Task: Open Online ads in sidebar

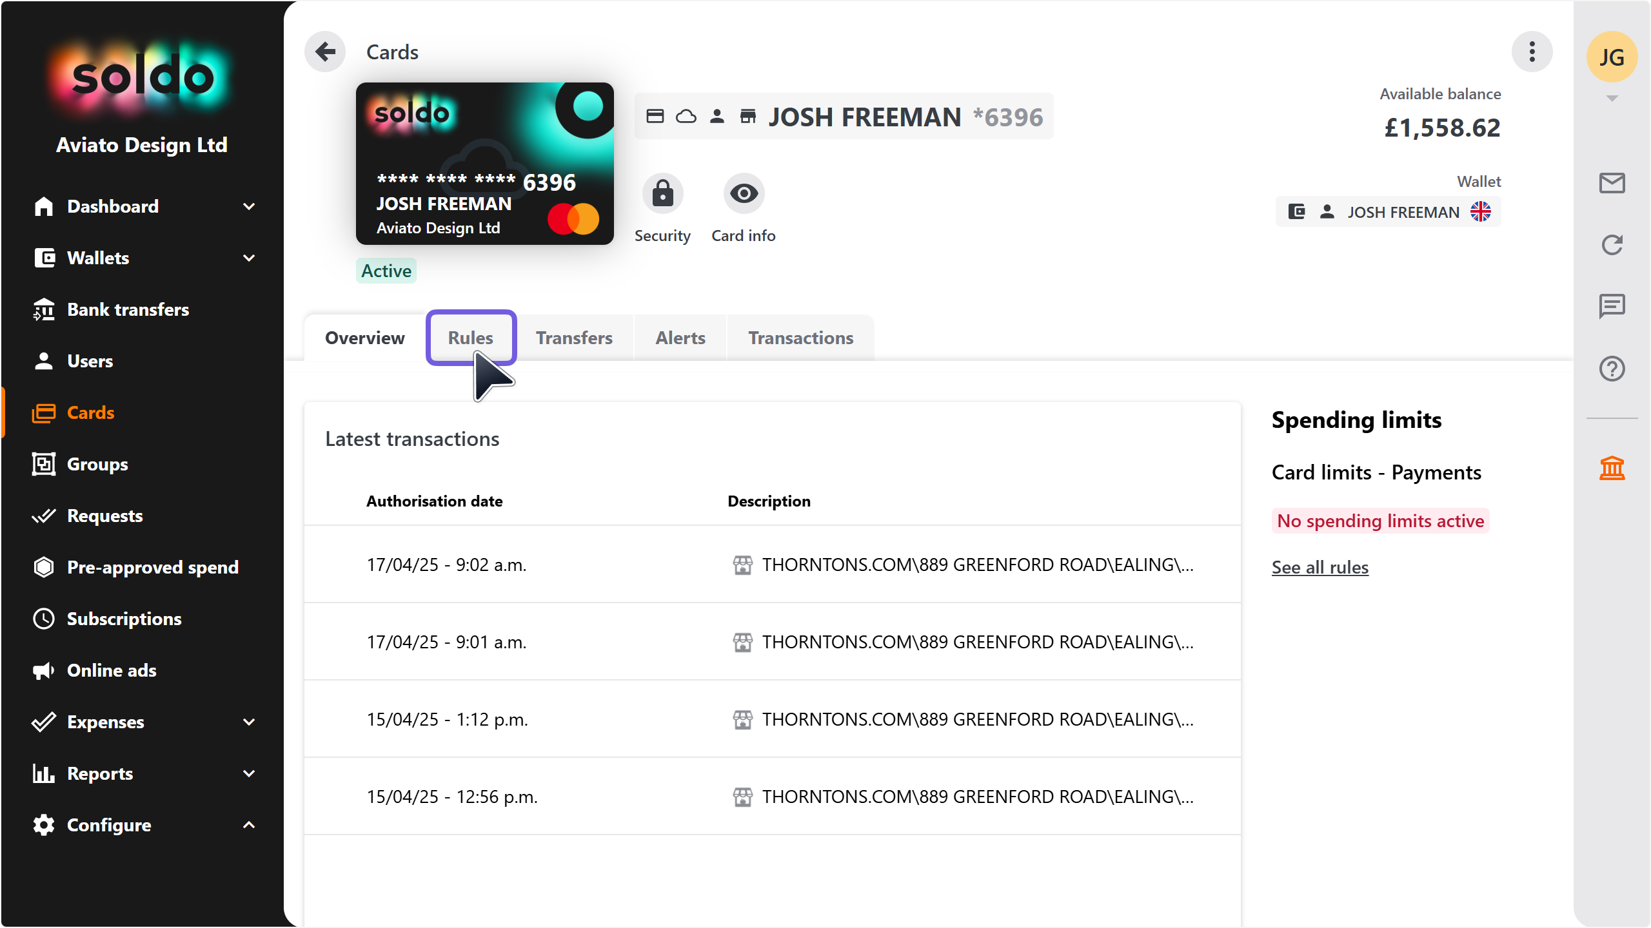Action: [112, 670]
